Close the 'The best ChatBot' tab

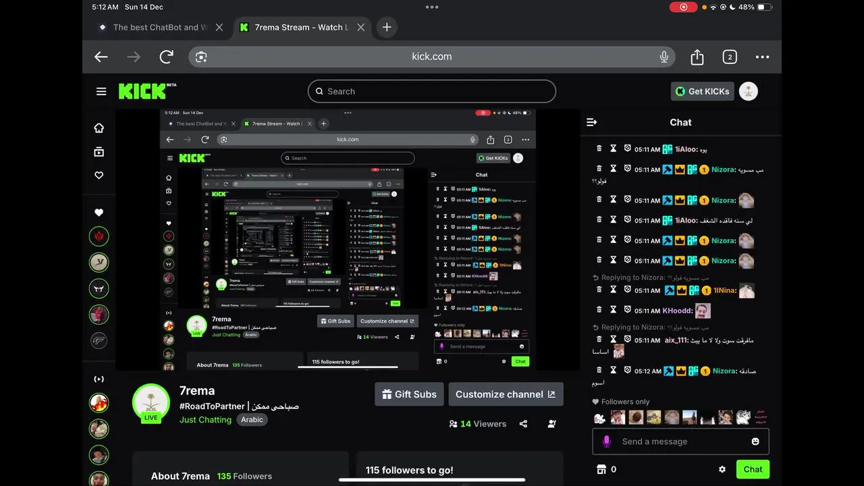coord(219,27)
